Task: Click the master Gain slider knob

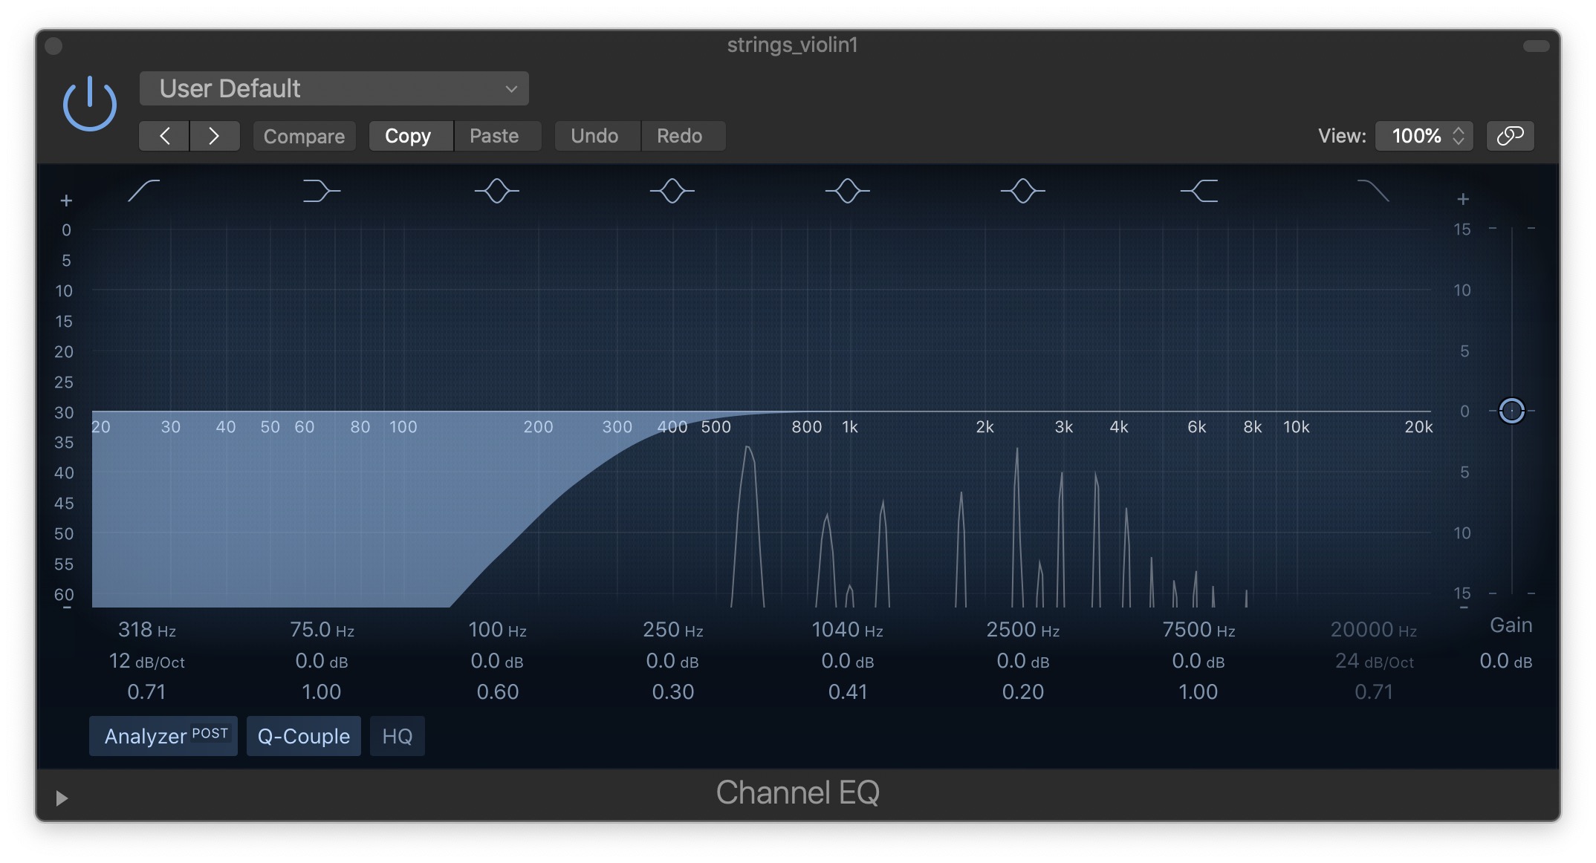Action: 1511,411
